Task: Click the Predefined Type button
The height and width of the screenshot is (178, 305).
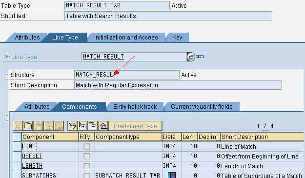Action: 135,126
